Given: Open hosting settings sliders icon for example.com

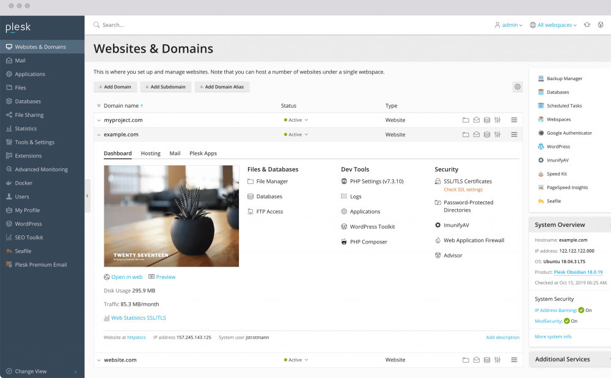Looking at the screenshot, I should point(497,135).
